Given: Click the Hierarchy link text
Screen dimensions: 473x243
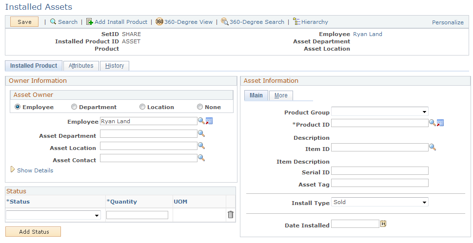Looking at the screenshot, I should [315, 22].
